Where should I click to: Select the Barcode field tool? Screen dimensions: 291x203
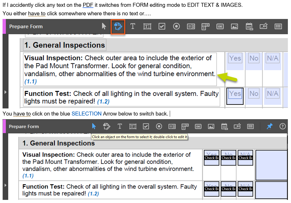pyautogui.click(x=278, y=26)
